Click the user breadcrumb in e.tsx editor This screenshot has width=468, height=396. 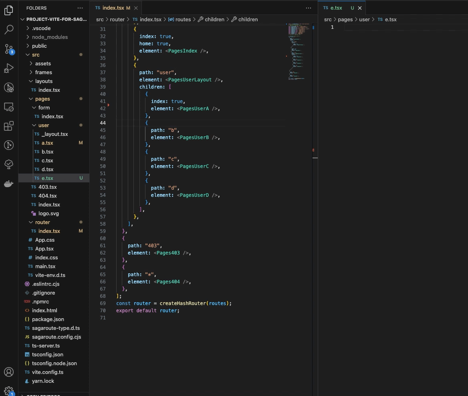pos(364,19)
